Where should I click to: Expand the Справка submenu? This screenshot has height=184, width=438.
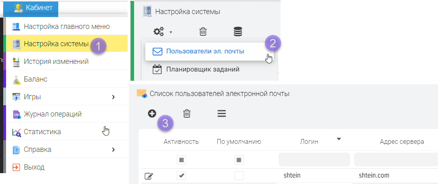(x=113, y=149)
